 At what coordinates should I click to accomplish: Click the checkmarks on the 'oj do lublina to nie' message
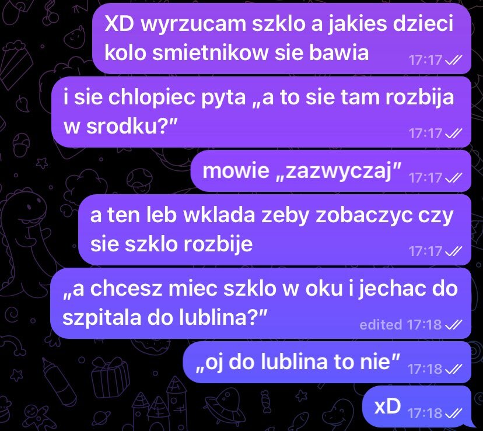[454, 369]
